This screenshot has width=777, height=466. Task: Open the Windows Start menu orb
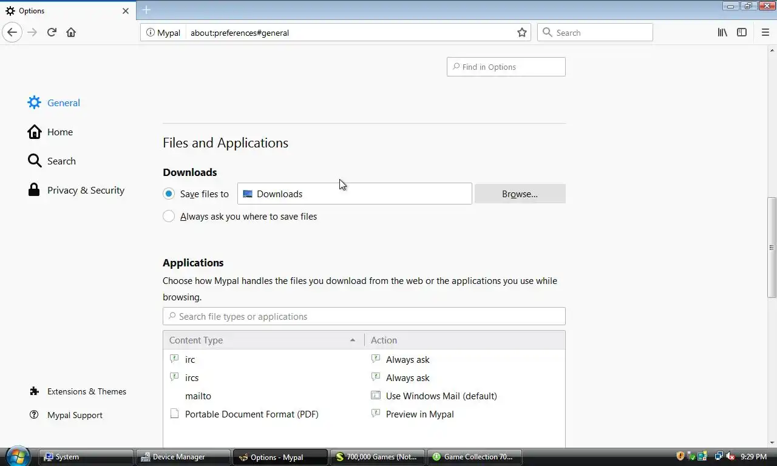point(16,456)
